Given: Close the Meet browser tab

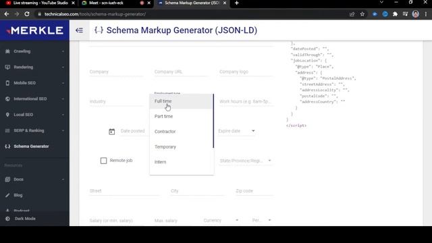Looking at the screenshot, I should click(149, 3).
